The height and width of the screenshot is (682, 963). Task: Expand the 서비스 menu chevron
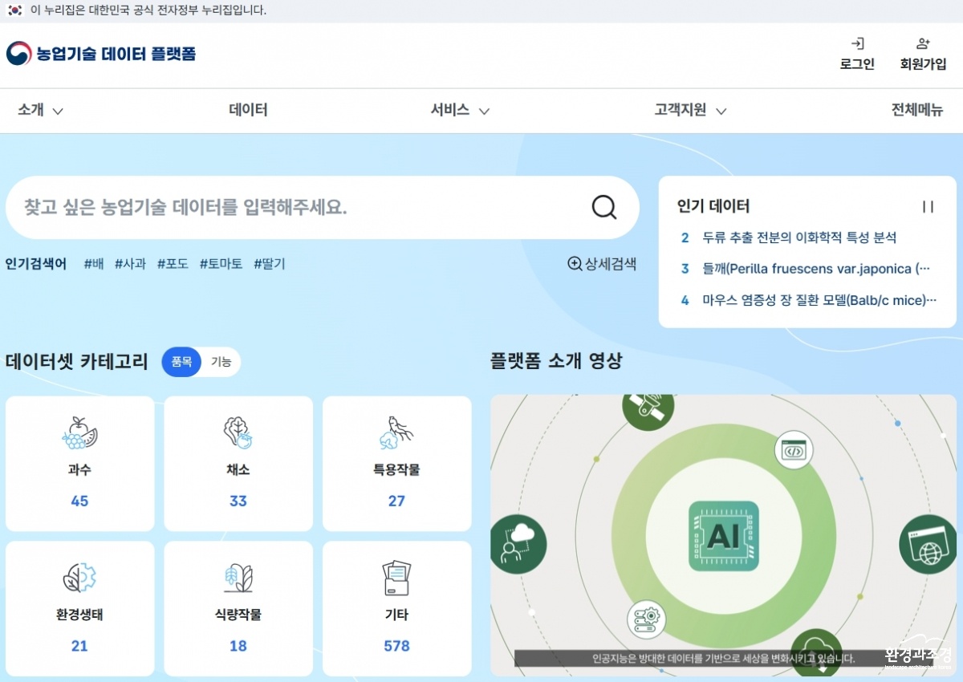point(484,112)
